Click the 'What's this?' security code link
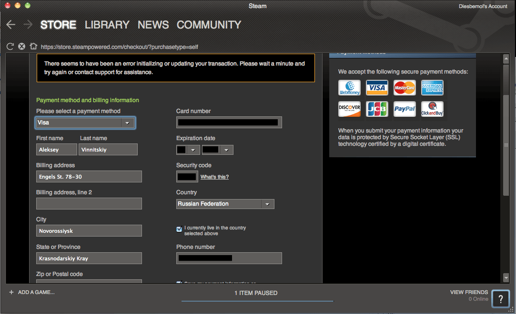Screen dimensions: 516x314 (x=214, y=177)
